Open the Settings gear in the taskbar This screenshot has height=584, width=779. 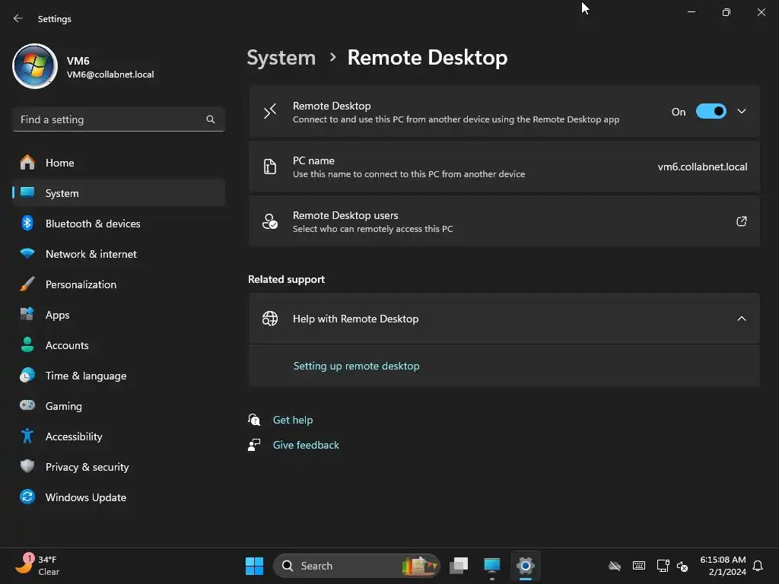[525, 566]
